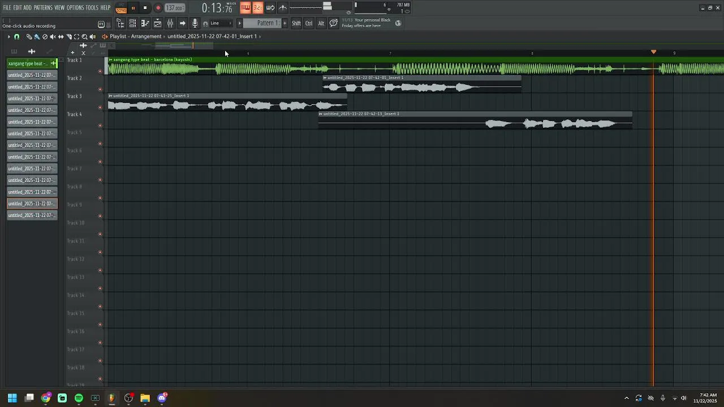Click the one-click audio recording microphone icon
This screenshot has width=724, height=407.
(195, 23)
